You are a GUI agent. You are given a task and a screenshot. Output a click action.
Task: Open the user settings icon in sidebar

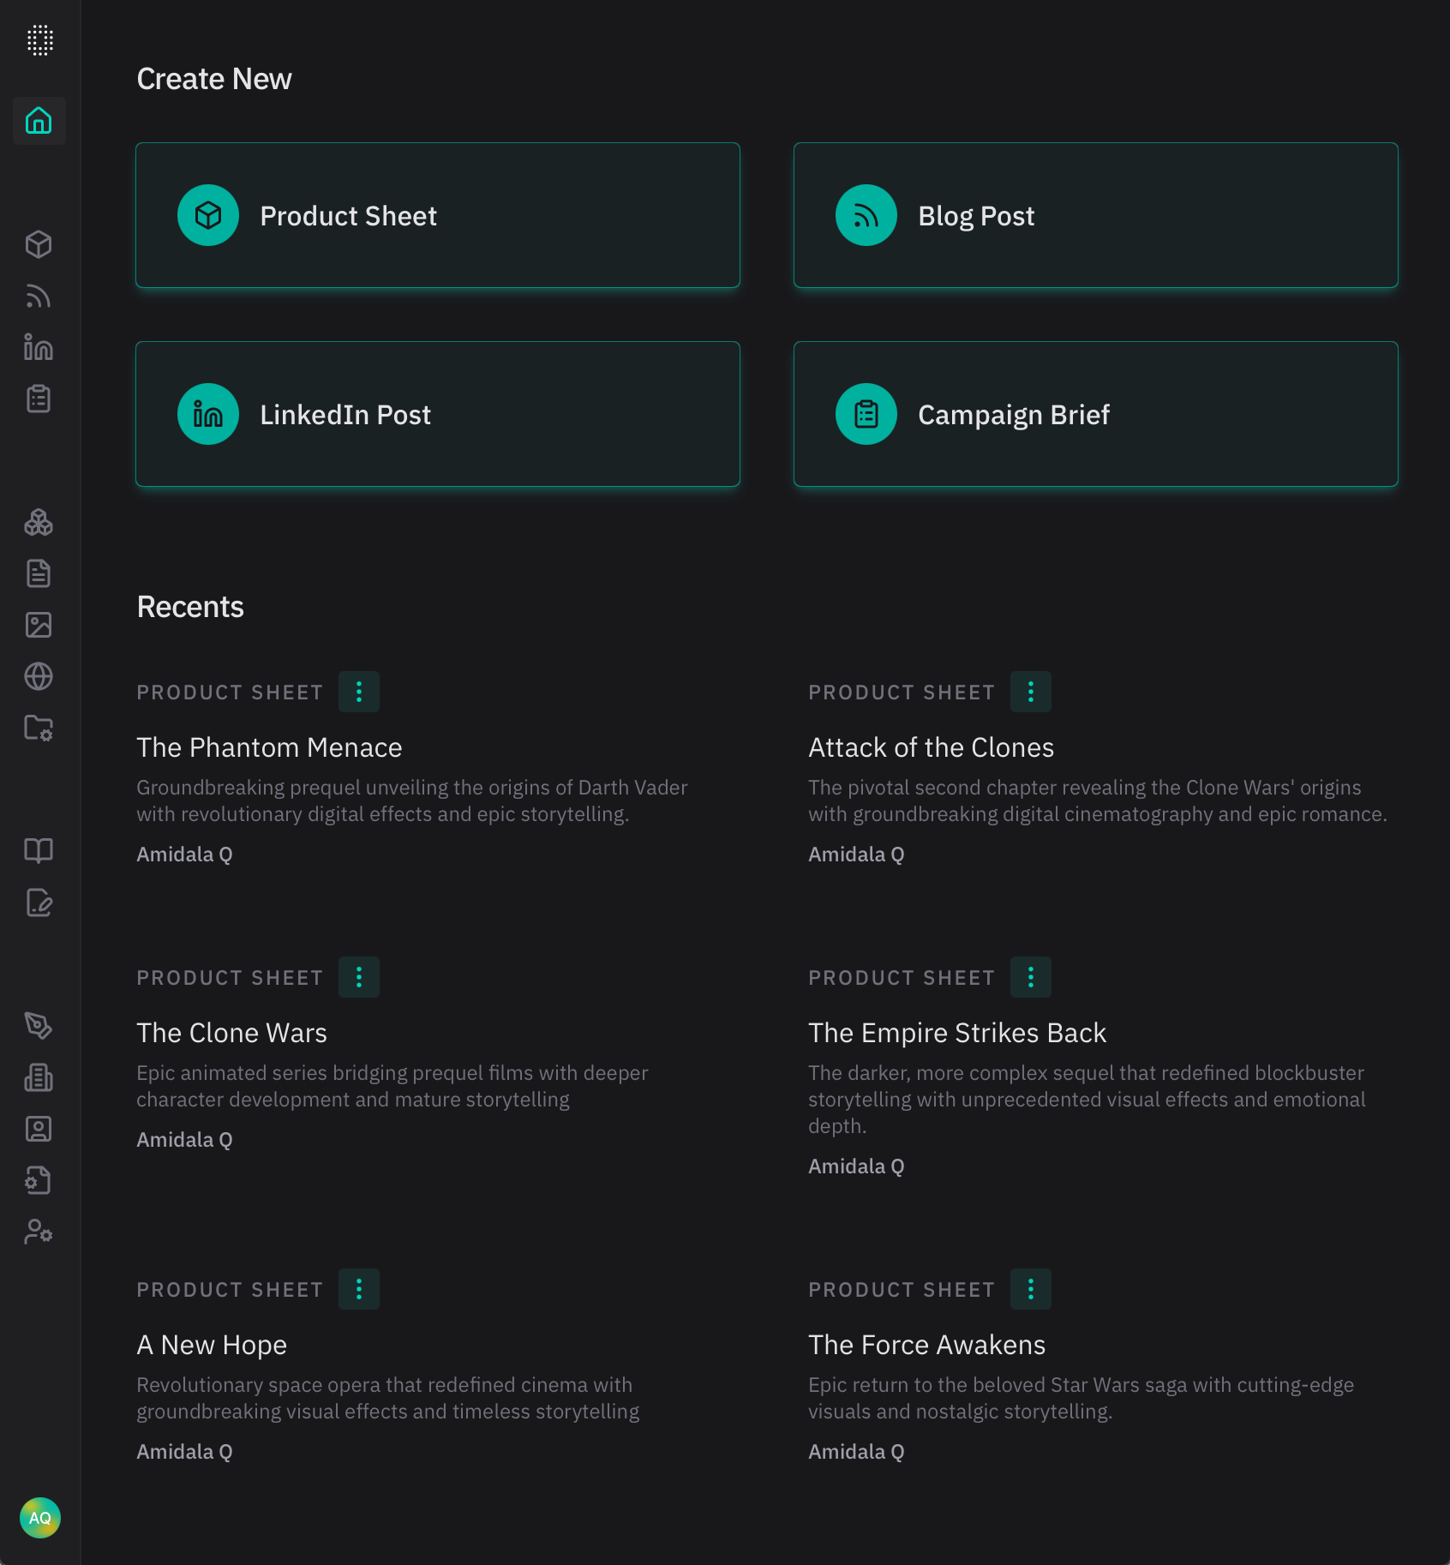click(x=39, y=1232)
